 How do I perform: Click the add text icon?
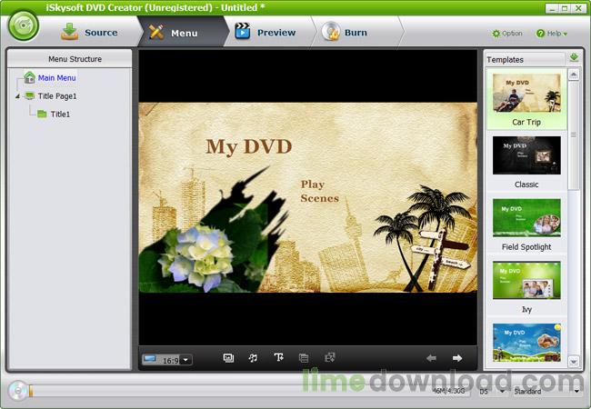click(278, 359)
